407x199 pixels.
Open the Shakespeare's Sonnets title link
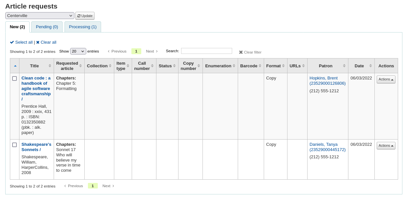(36, 147)
